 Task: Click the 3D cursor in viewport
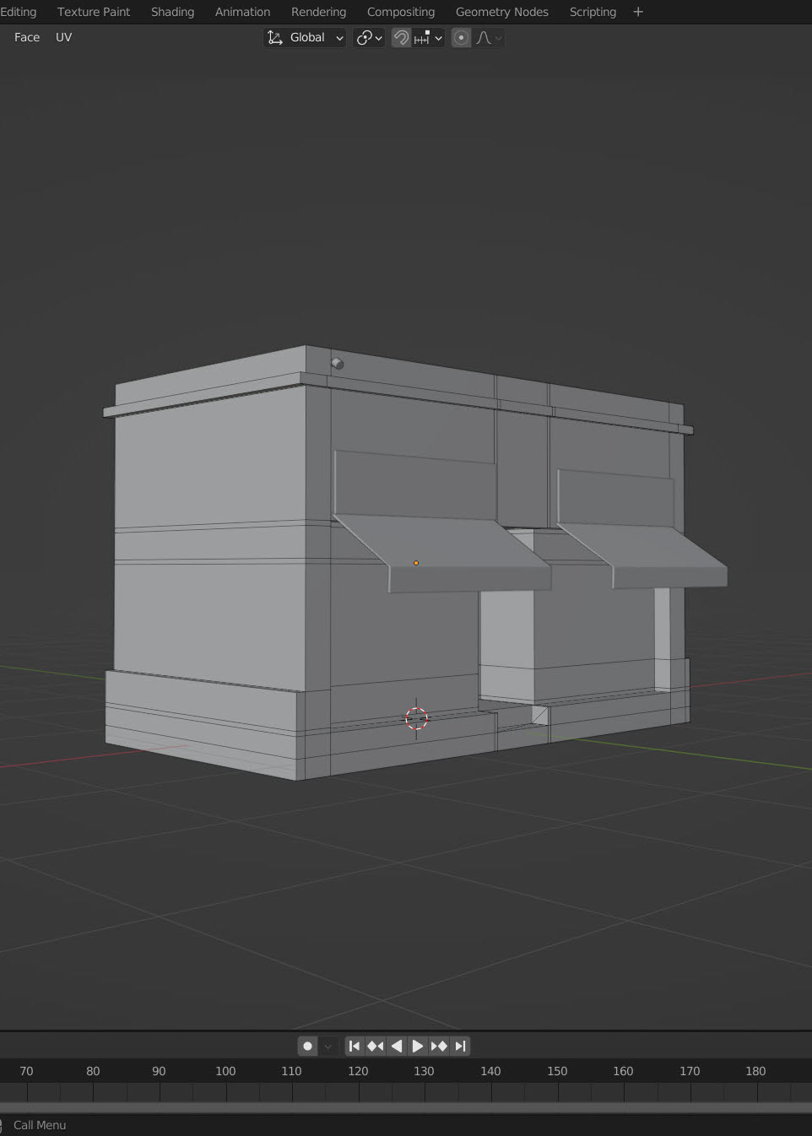click(416, 718)
